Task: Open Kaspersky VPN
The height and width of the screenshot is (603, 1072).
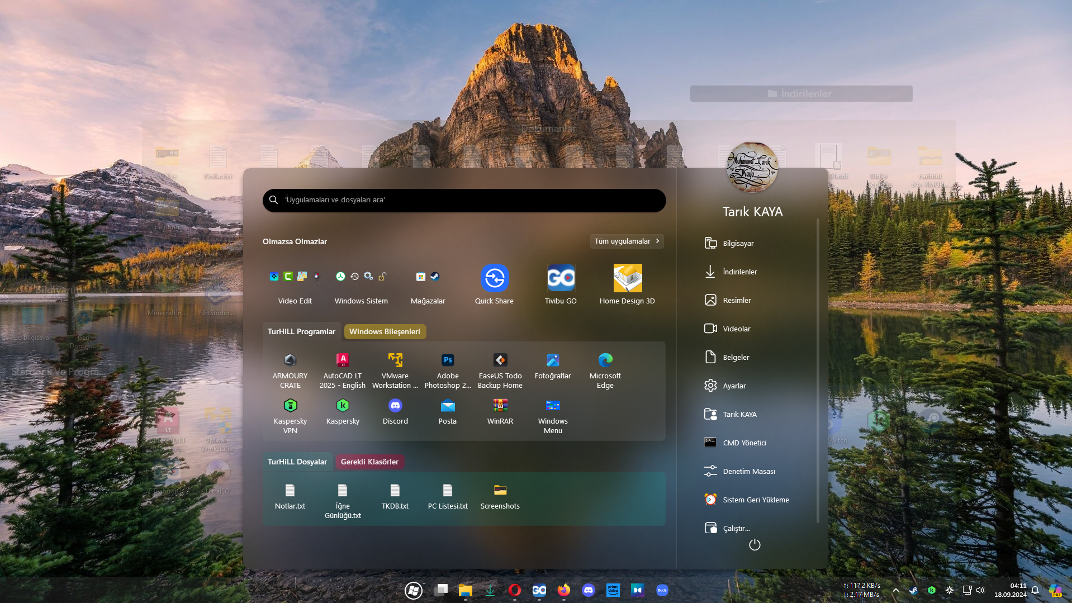Action: pyautogui.click(x=290, y=416)
